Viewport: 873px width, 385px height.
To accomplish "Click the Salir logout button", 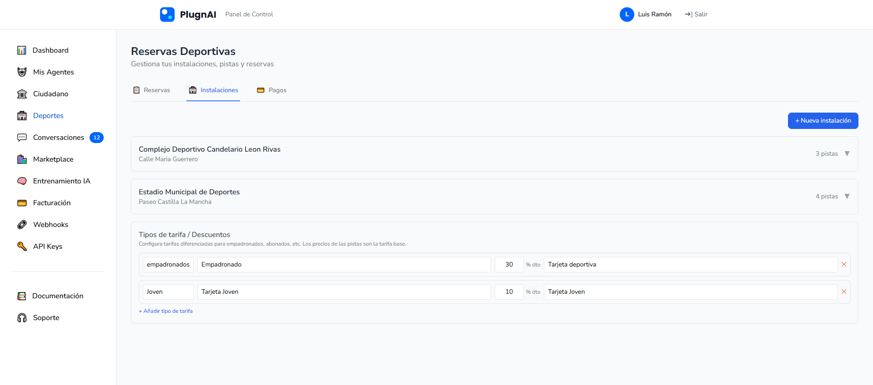I will pyautogui.click(x=696, y=15).
